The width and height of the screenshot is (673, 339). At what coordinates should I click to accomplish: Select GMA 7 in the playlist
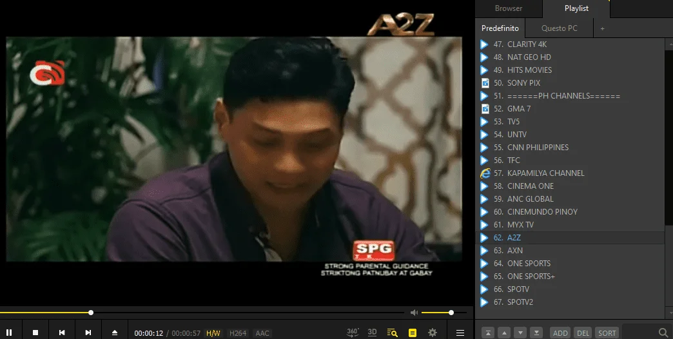tap(570, 108)
